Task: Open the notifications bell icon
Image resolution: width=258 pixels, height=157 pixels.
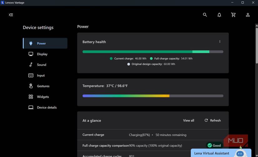Action: click(x=219, y=15)
